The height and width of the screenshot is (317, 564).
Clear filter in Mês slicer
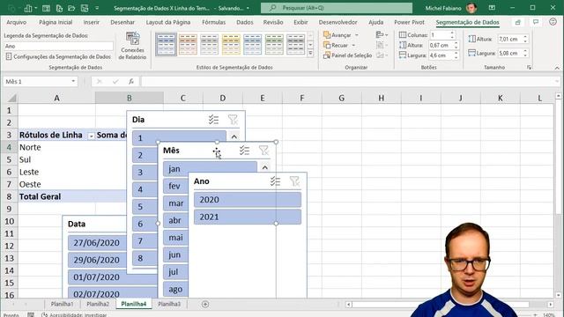(x=263, y=151)
